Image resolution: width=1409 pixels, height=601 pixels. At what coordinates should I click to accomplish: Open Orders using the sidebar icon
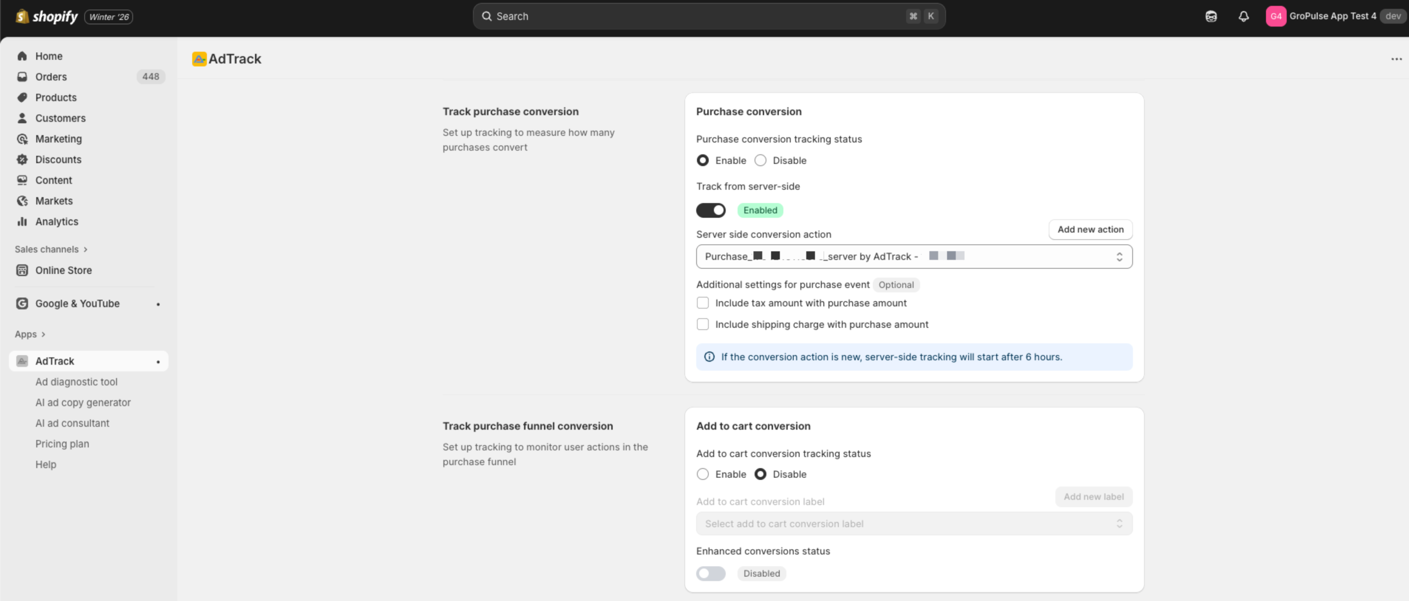(22, 76)
